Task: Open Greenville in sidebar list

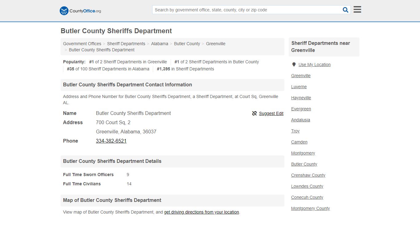Action: (x=301, y=76)
